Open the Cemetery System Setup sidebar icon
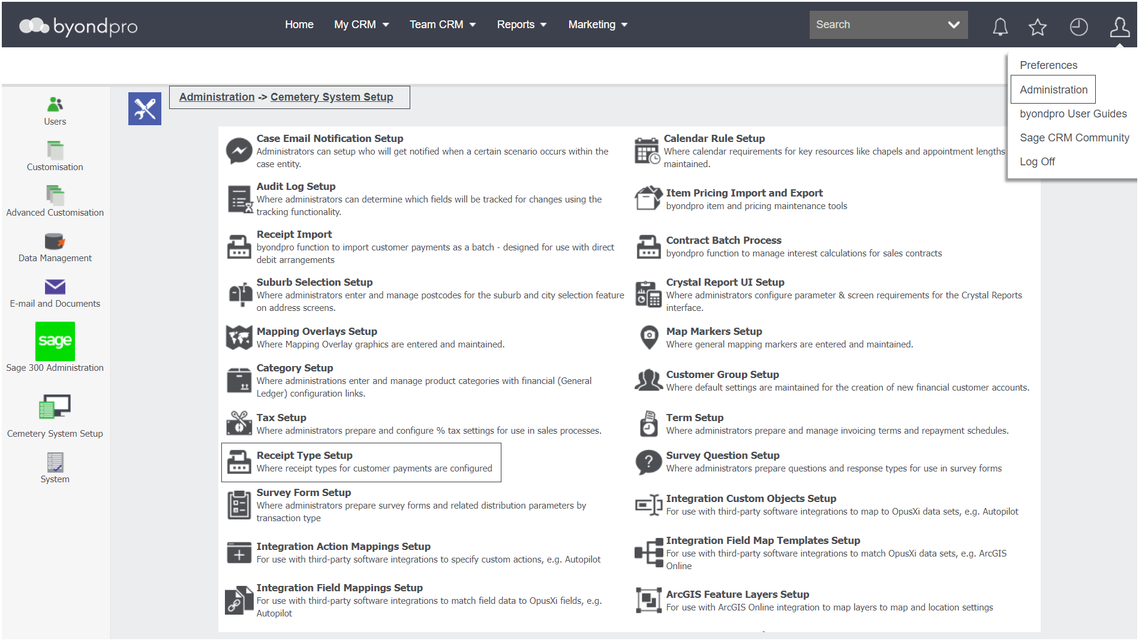 (x=55, y=407)
